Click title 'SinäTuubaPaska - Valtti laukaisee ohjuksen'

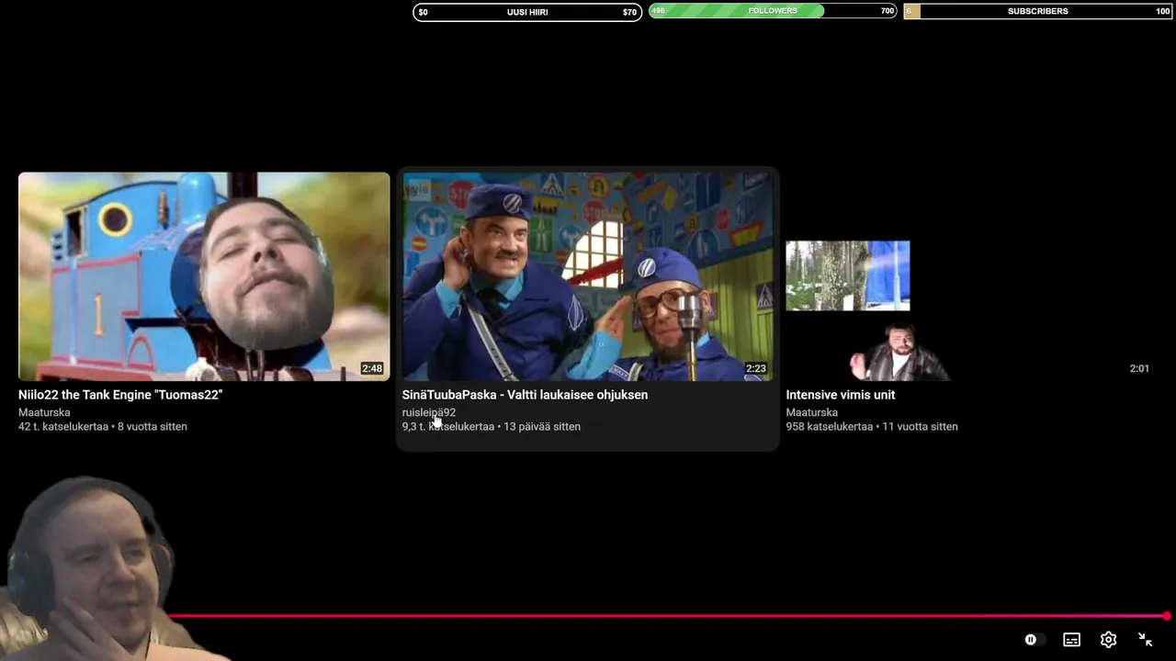525,395
